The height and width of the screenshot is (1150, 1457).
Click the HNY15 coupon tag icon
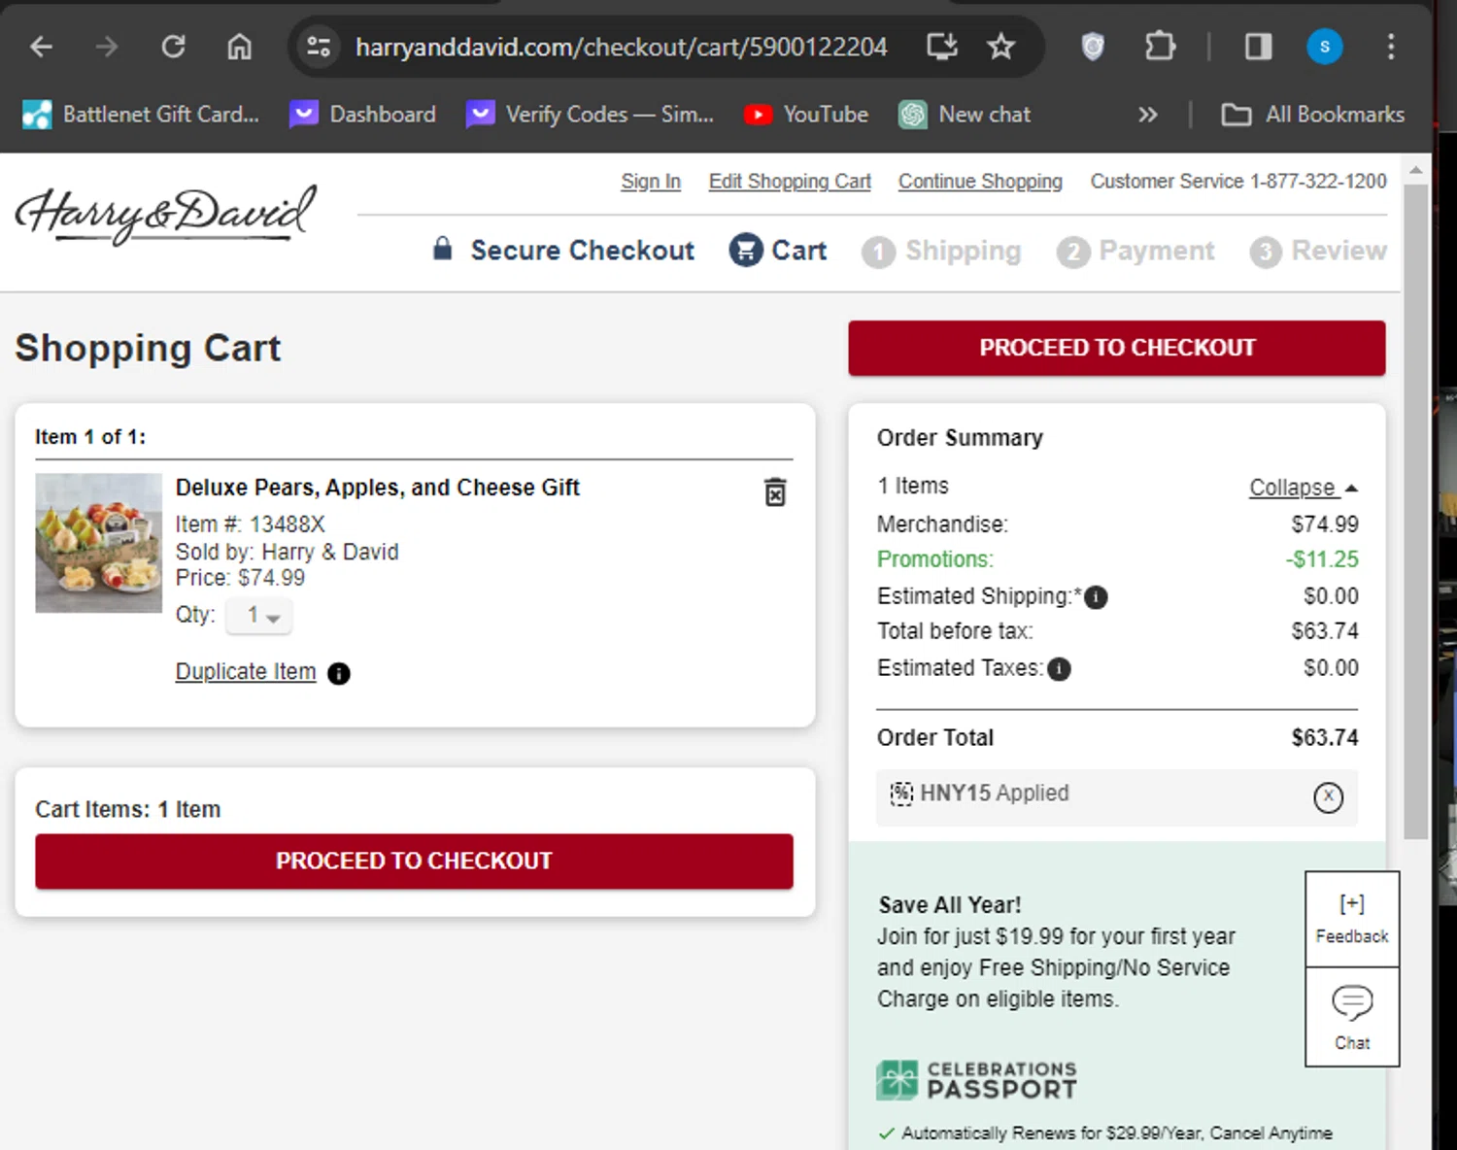(901, 794)
